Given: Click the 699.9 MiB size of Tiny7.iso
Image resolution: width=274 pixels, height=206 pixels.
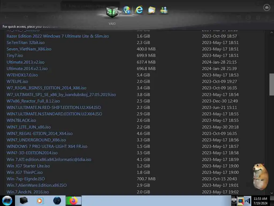Looking at the screenshot, I should (x=146, y=56).
